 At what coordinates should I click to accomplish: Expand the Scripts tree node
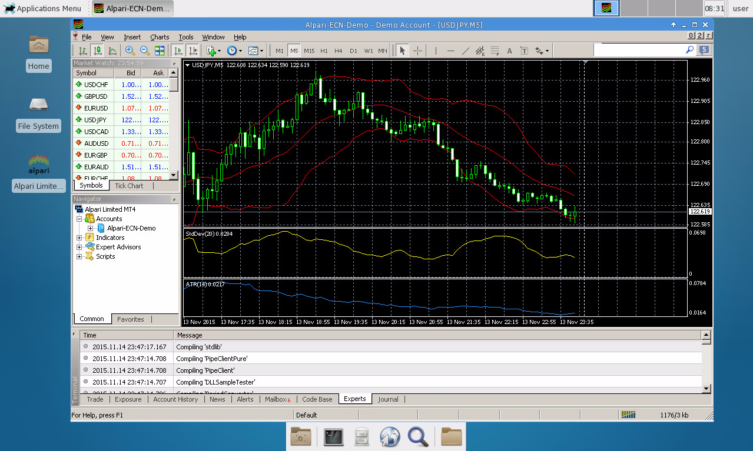click(x=79, y=256)
